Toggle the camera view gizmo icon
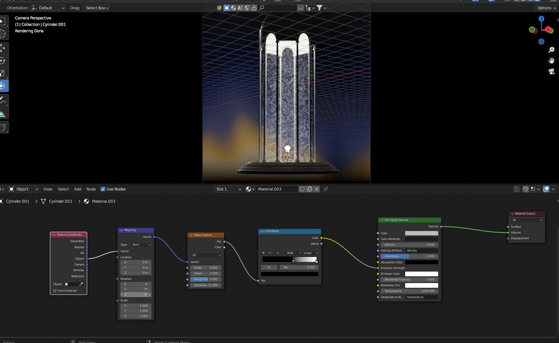Image resolution: width=559 pixels, height=343 pixels. tap(551, 71)
